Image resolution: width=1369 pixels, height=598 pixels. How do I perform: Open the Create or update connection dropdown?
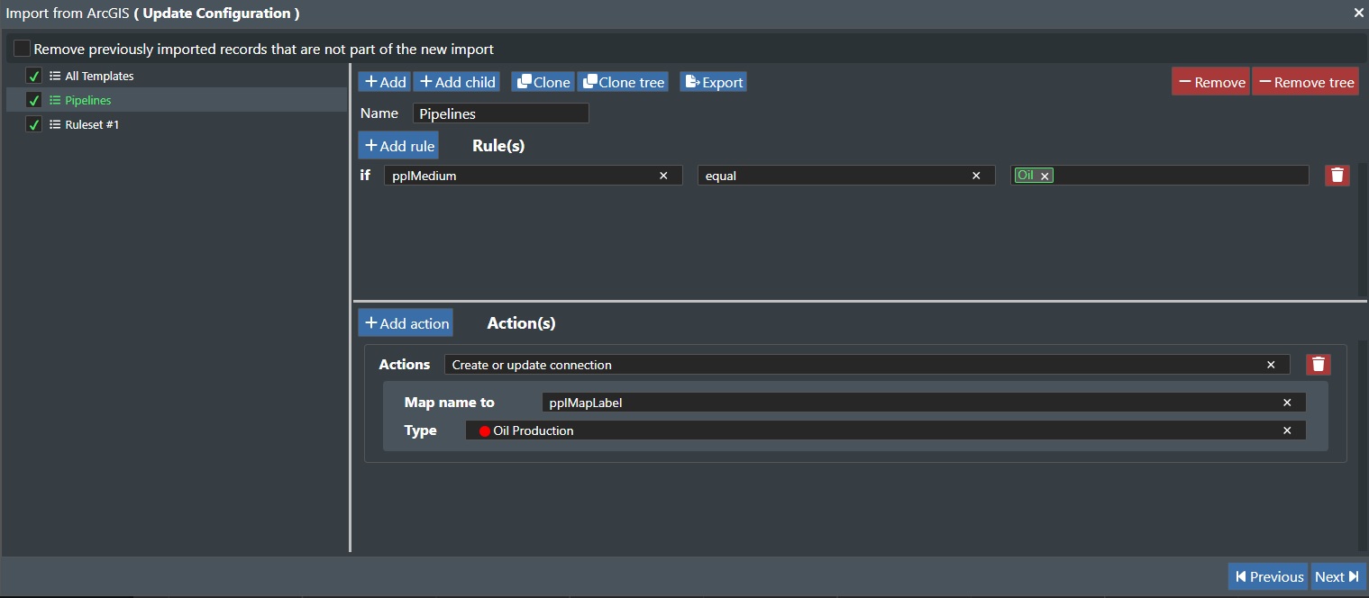click(867, 365)
